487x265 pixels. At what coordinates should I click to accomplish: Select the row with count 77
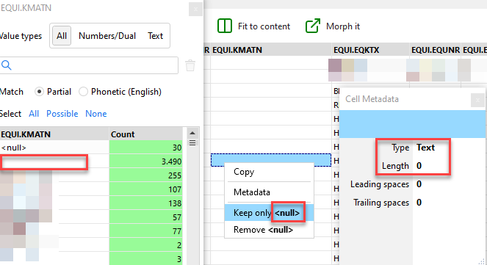(91, 231)
